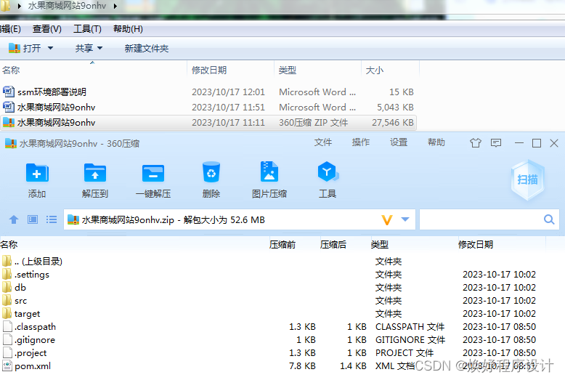Click the 打开 button in Explorer toolbar
The image size is (565, 380).
tap(25, 48)
